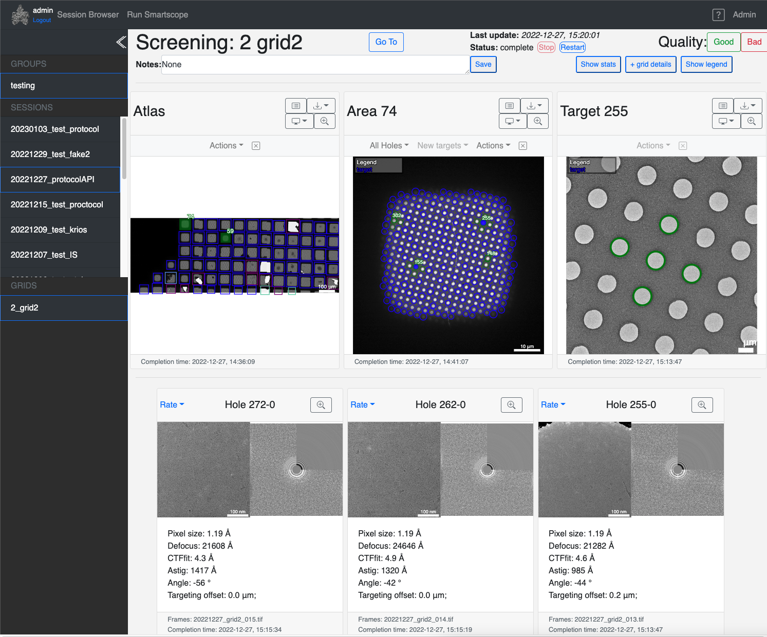Image resolution: width=767 pixels, height=637 pixels.
Task: Select session 20221209_test_krios
Action: point(60,230)
